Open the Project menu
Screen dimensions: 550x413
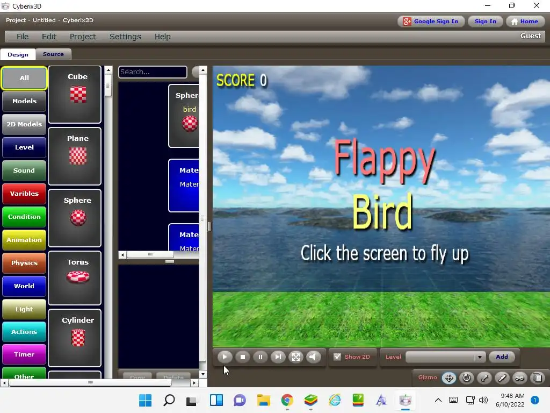[82, 37]
